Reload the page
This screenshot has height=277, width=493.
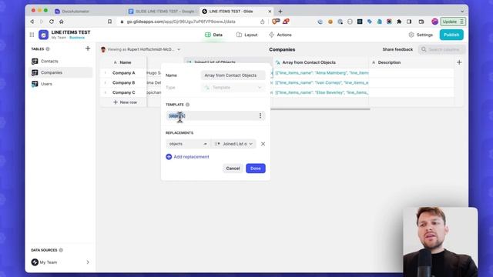(52, 22)
